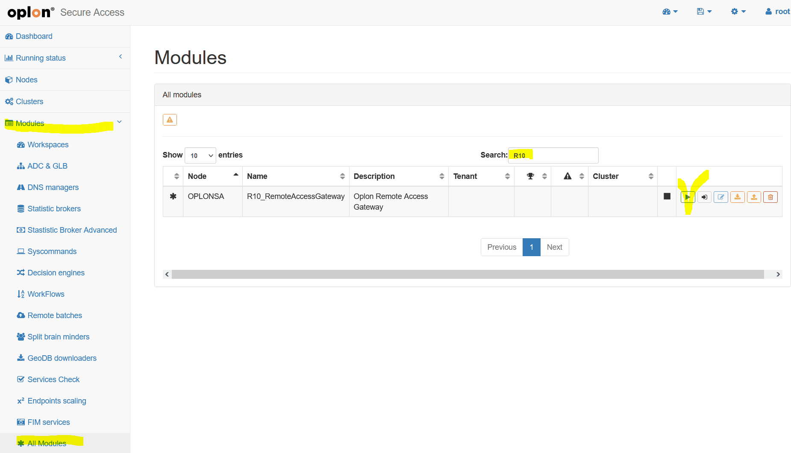Open the Show entries count dropdown
791x453 pixels.
click(x=200, y=155)
